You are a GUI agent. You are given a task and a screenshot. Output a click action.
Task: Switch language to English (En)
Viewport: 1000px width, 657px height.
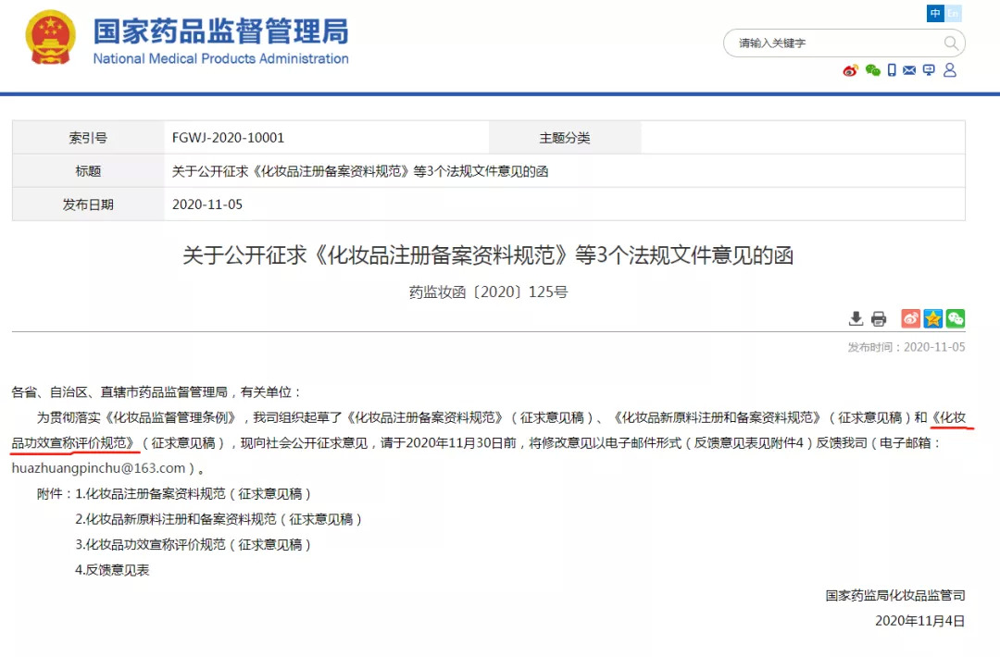pos(953,14)
